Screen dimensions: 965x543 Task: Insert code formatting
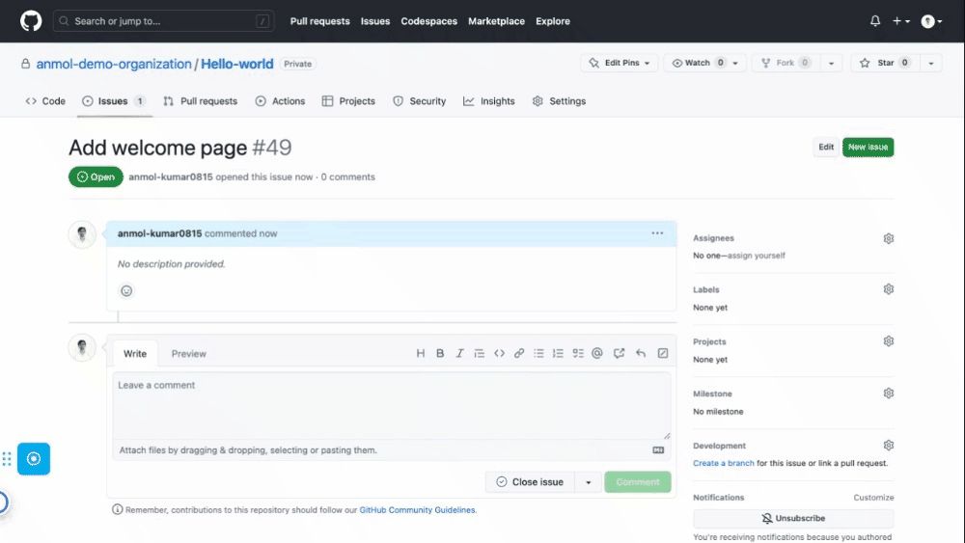coord(499,353)
